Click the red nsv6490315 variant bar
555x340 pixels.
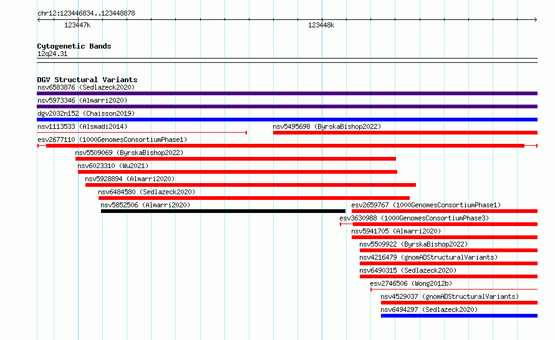point(448,276)
